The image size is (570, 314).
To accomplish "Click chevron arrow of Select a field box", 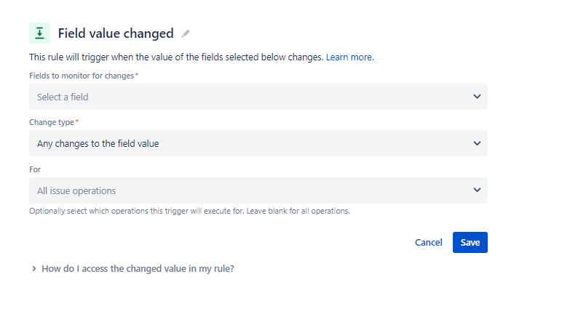I will coord(477,97).
